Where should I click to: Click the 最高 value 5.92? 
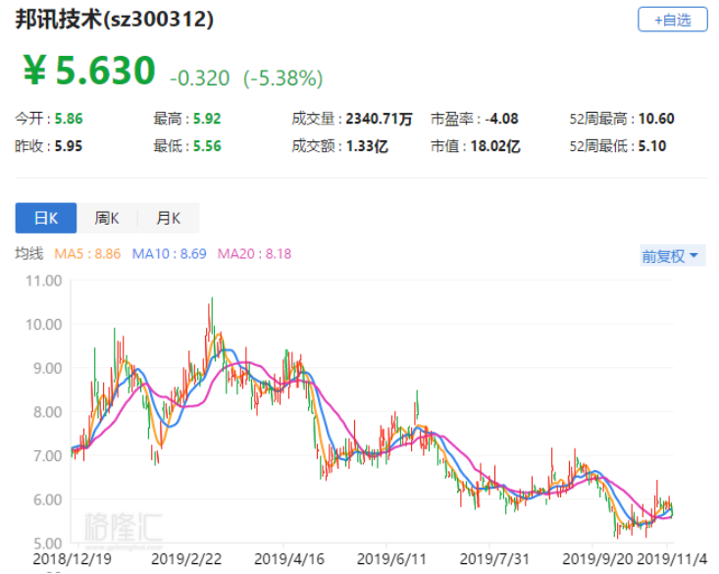click(207, 119)
